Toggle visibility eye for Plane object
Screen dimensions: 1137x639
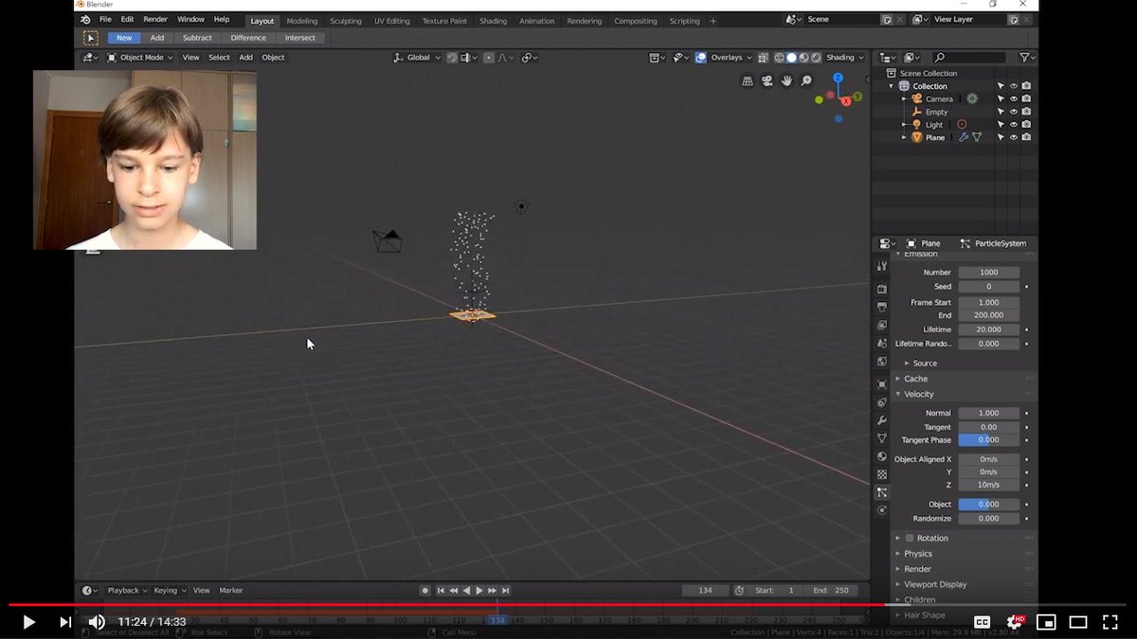click(1013, 137)
